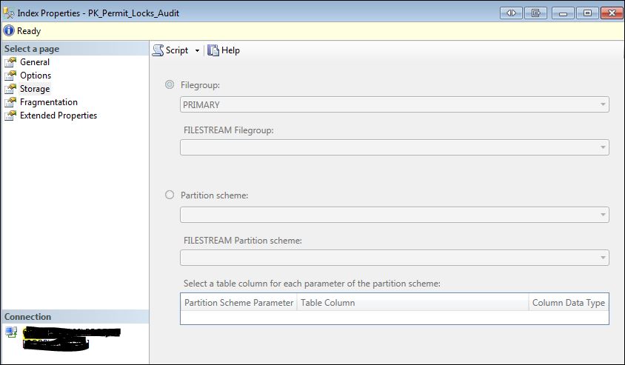This screenshot has width=625, height=365.
Task: Click the General page icon
Action: point(10,62)
